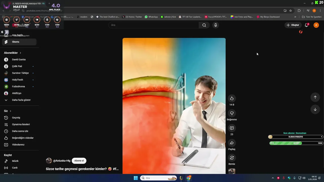Like the Short with thumbs up

click(232, 98)
